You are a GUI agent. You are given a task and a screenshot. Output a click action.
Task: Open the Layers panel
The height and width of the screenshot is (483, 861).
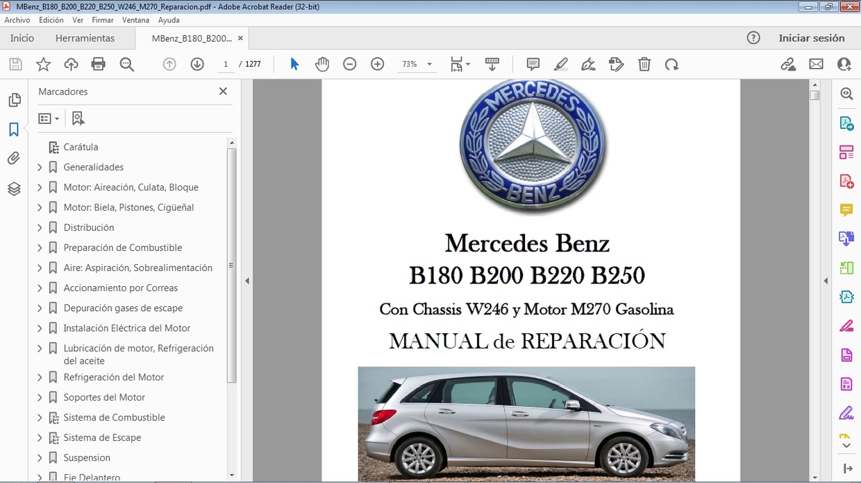(14, 188)
